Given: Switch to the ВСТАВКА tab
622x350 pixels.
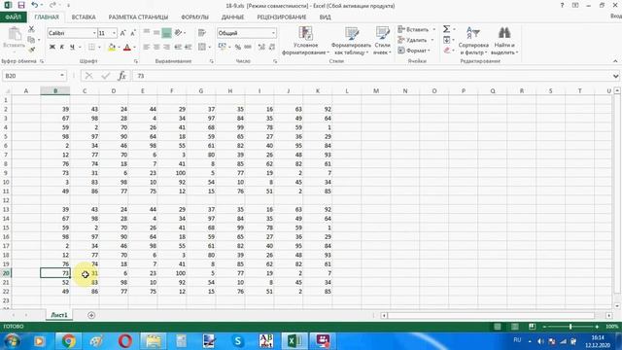Looking at the screenshot, I should tap(84, 17).
